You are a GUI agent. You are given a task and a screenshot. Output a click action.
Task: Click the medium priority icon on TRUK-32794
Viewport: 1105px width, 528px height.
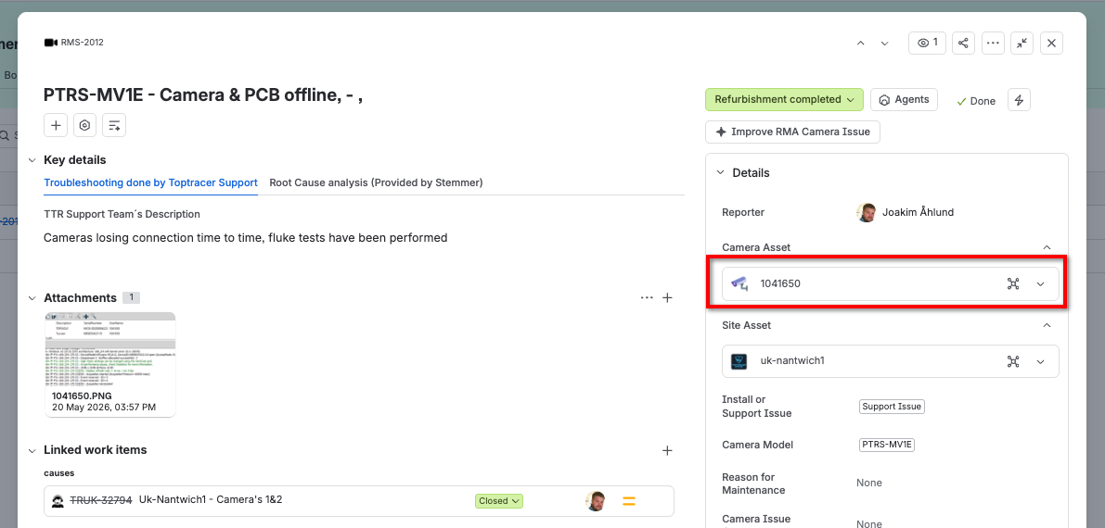pyautogui.click(x=629, y=501)
